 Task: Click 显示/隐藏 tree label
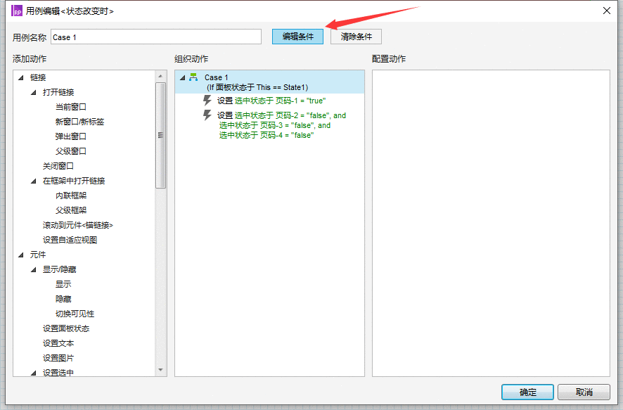59,269
